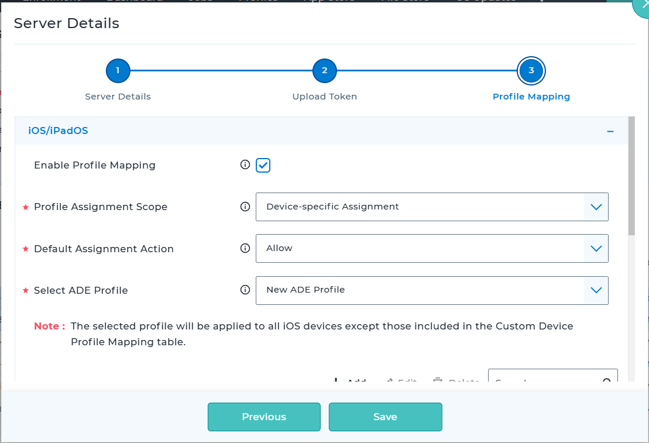The image size is (649, 443).
Task: Uncheck the Enable Profile Mapping checkbox
Action: (263, 165)
